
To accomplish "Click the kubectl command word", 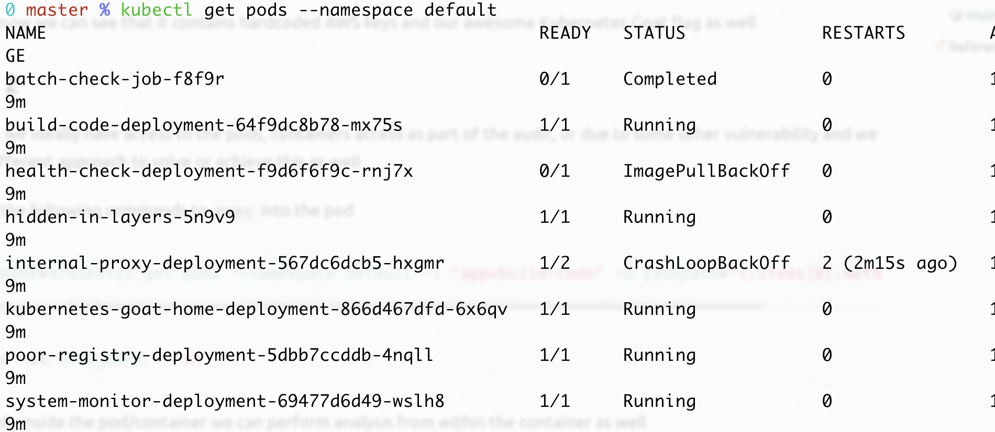I will [x=157, y=10].
